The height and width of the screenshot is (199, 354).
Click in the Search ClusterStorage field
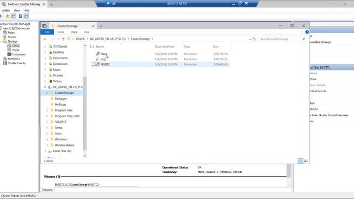(x=280, y=39)
